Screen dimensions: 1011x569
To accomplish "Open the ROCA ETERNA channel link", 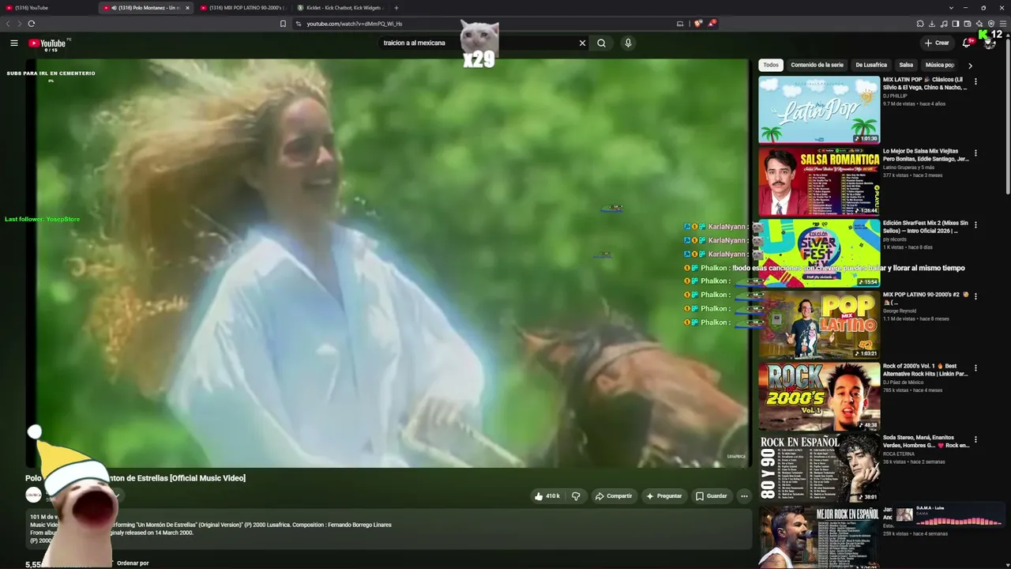I will [x=900, y=454].
